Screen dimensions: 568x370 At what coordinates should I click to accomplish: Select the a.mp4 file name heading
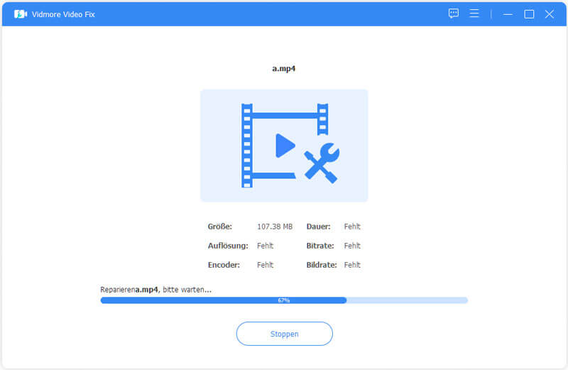coord(283,68)
